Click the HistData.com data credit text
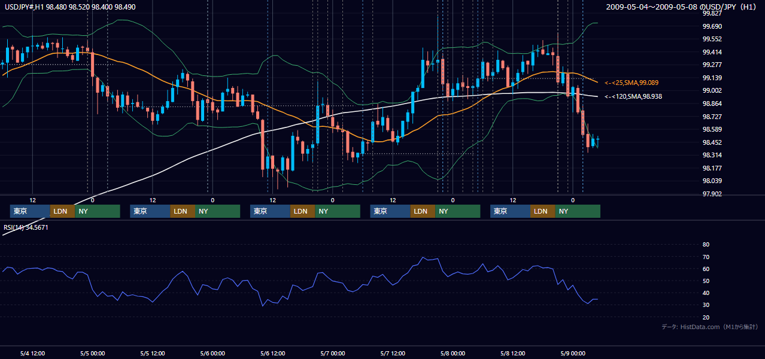 [710, 327]
